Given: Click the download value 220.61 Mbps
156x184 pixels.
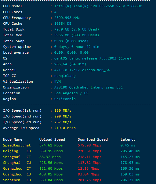Looking at the screenshot, I should click(x=89, y=151).
